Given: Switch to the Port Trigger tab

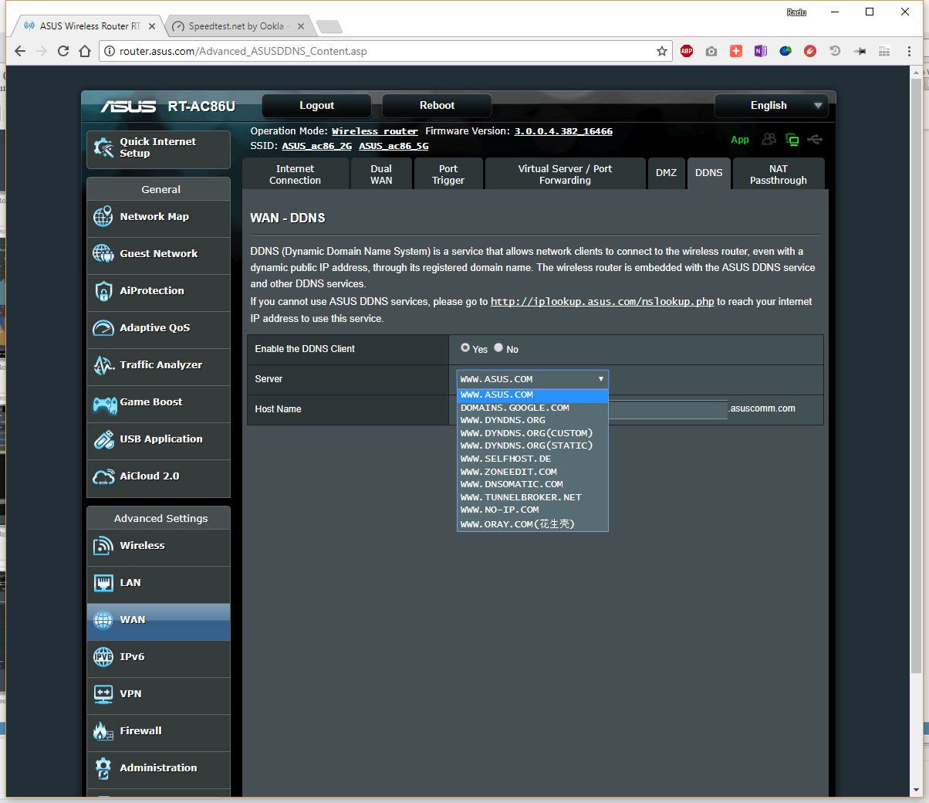Looking at the screenshot, I should click(448, 174).
